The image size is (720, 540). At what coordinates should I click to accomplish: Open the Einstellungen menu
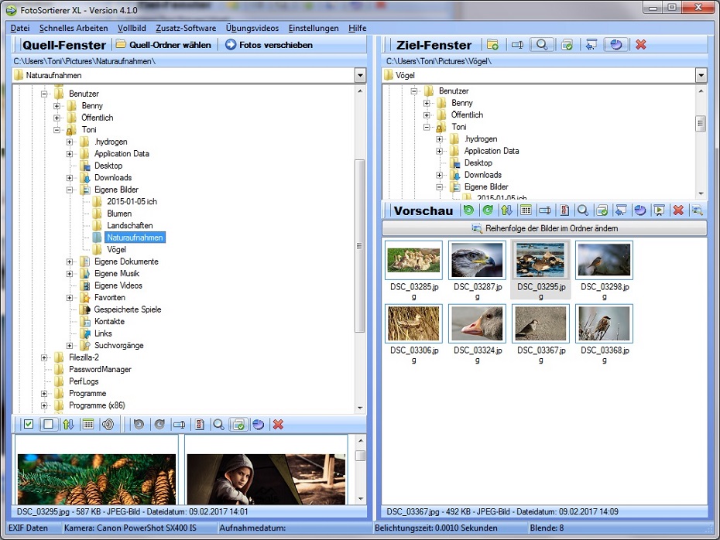click(313, 28)
